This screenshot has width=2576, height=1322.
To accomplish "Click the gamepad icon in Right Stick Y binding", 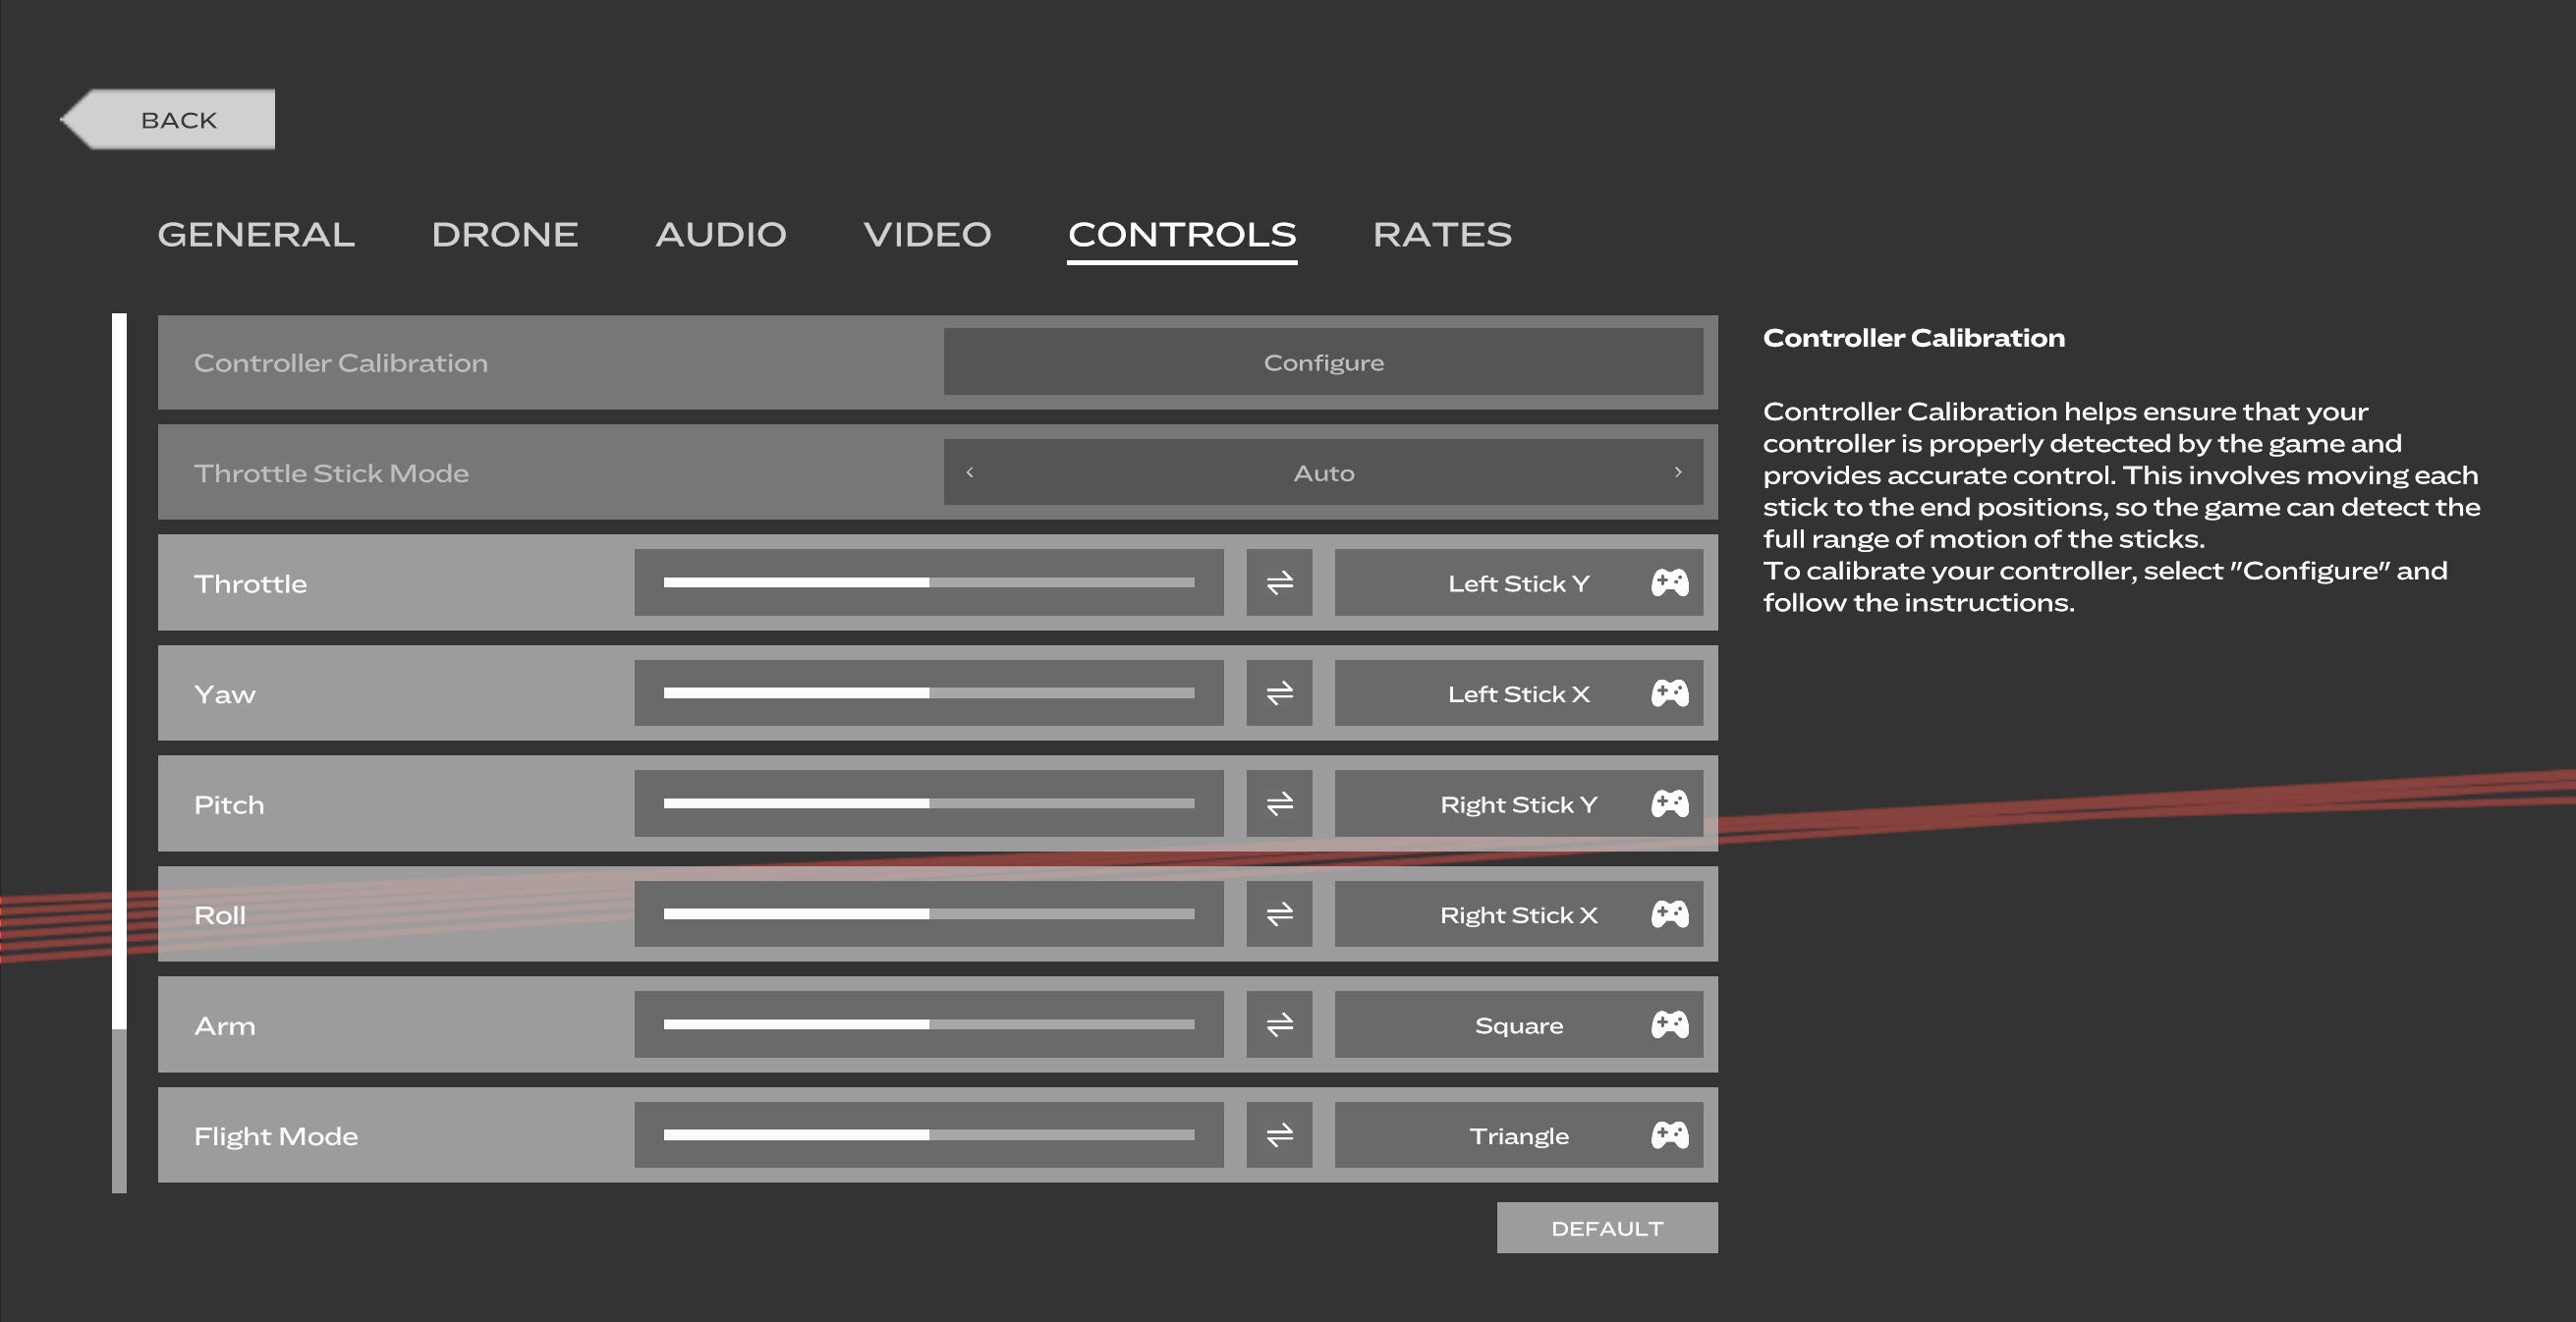I will pyautogui.click(x=1669, y=803).
